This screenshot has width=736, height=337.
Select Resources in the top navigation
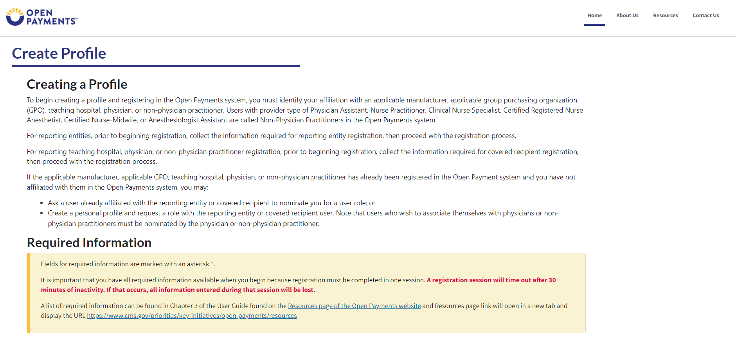(665, 16)
